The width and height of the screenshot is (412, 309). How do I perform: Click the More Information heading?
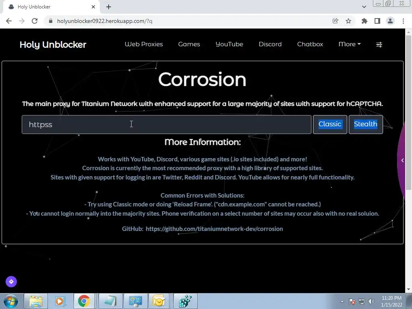click(203, 142)
